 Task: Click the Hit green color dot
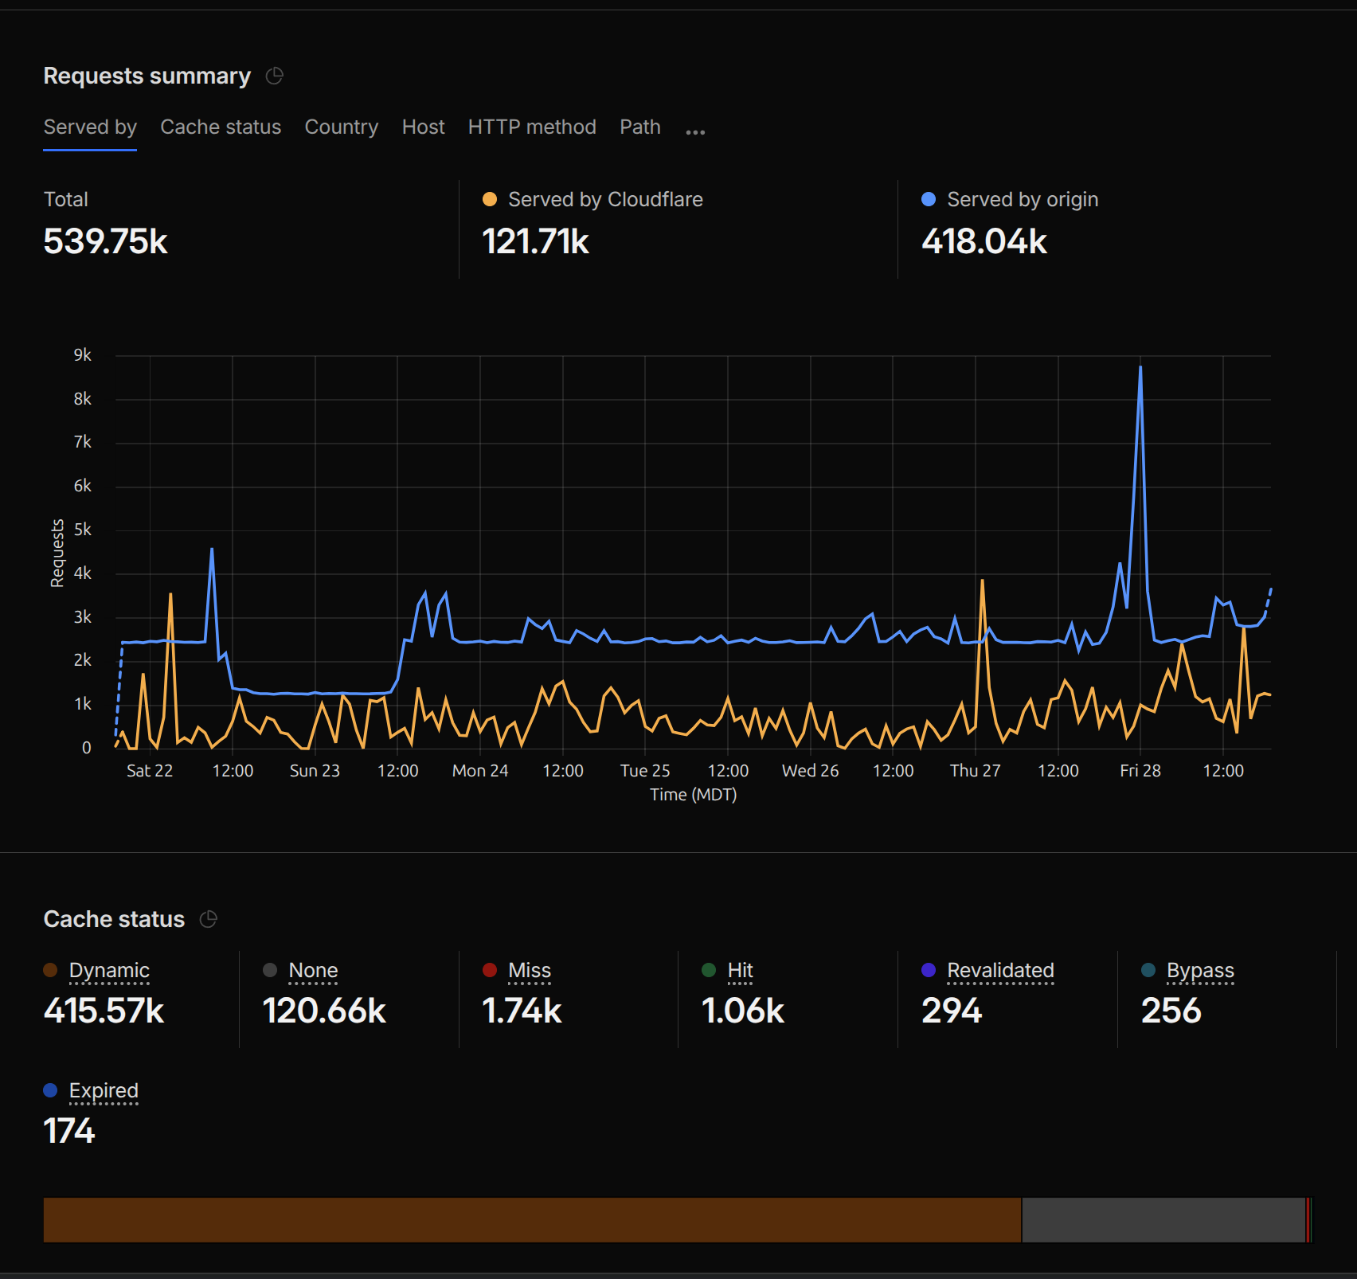709,970
